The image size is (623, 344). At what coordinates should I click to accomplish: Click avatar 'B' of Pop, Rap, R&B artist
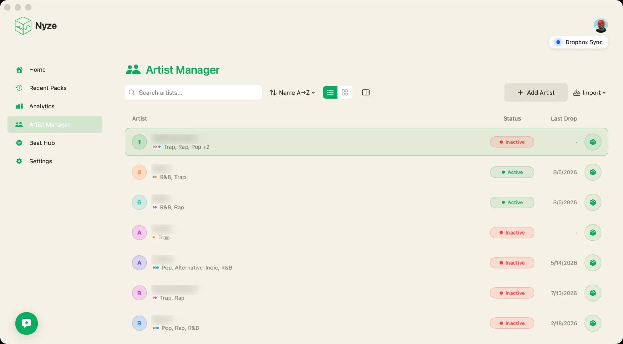(139, 323)
